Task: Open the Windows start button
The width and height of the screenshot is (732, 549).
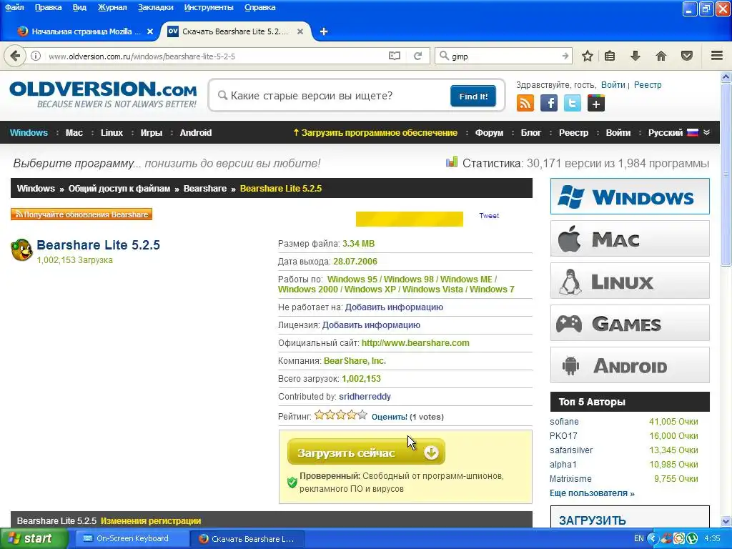Action: (34, 538)
